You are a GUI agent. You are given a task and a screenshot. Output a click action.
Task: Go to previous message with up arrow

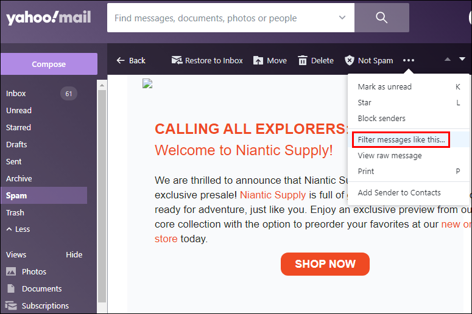click(x=447, y=59)
